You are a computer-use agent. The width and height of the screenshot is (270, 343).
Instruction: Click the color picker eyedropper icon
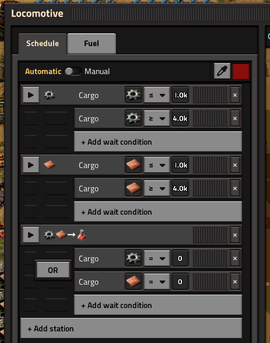[222, 71]
